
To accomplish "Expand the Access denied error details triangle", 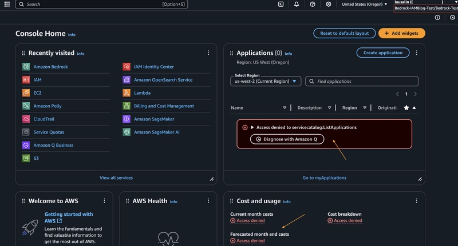I will [x=252, y=127].
